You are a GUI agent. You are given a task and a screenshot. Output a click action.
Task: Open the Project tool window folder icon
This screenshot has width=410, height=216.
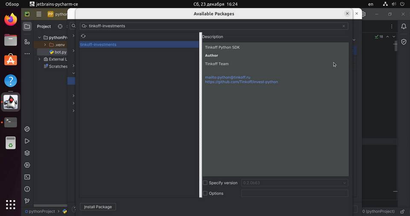click(x=27, y=26)
